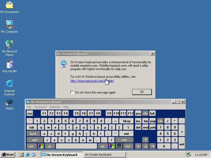The width and height of the screenshot is (211, 158).
Task: Click the right arrow key
Action: (153, 146)
